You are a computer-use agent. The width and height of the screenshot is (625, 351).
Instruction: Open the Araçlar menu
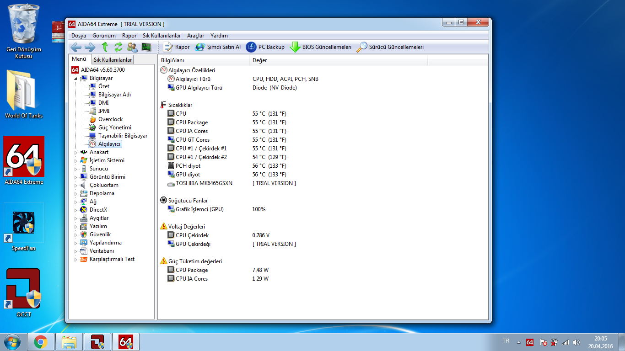pos(195,36)
